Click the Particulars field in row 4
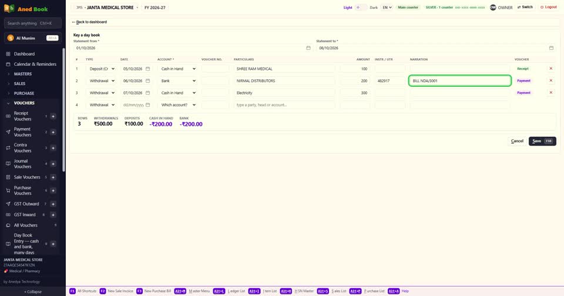 coord(284,105)
